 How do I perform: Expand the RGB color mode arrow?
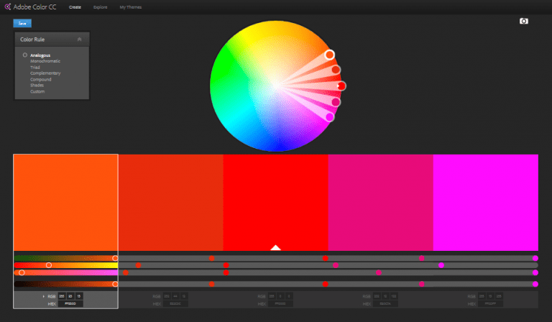pos(44,296)
